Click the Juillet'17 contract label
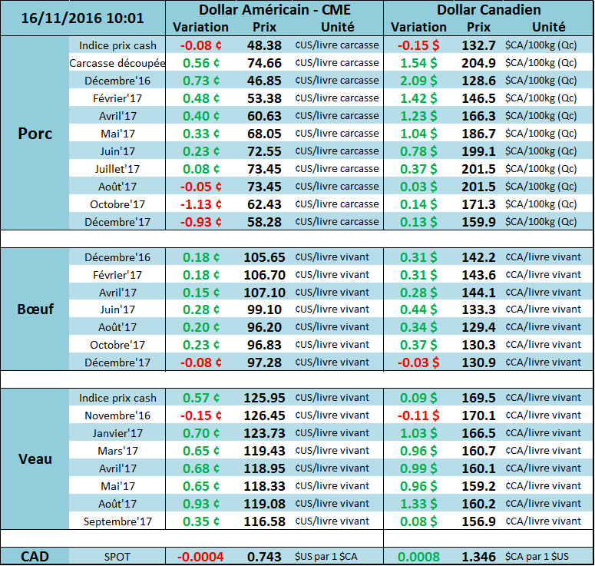The height and width of the screenshot is (566, 595). click(x=117, y=169)
